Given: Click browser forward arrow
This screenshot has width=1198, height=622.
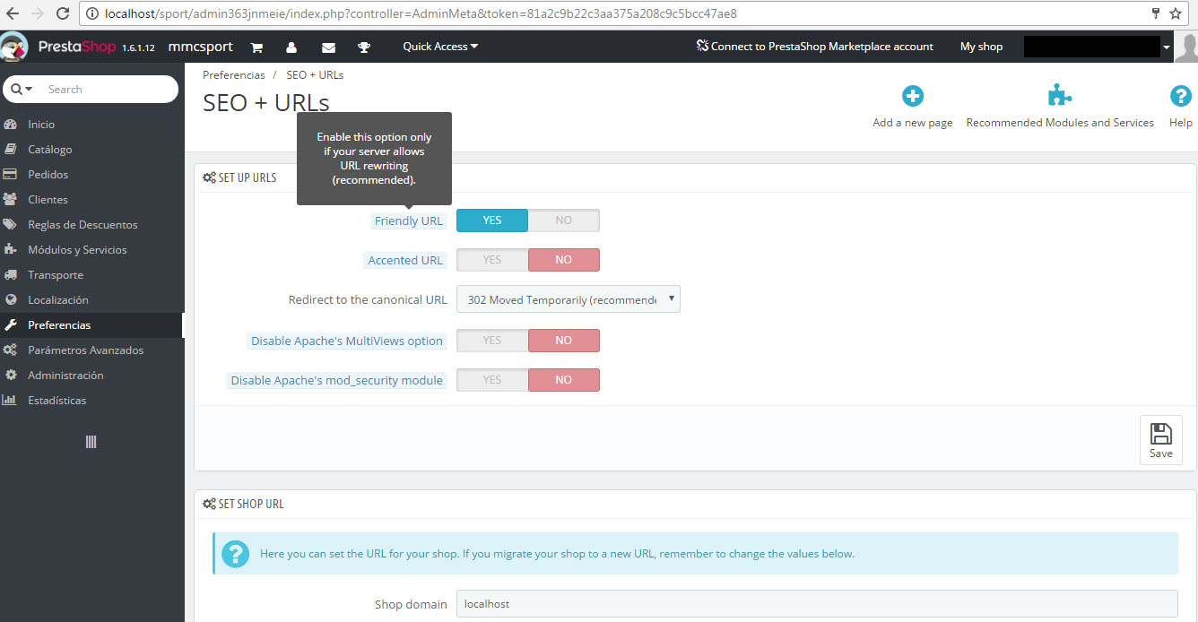Looking at the screenshot, I should 38,13.
